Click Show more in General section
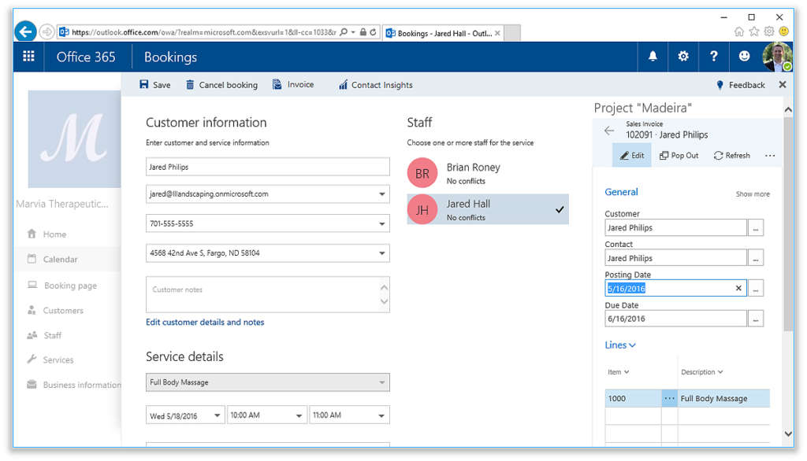 click(753, 194)
